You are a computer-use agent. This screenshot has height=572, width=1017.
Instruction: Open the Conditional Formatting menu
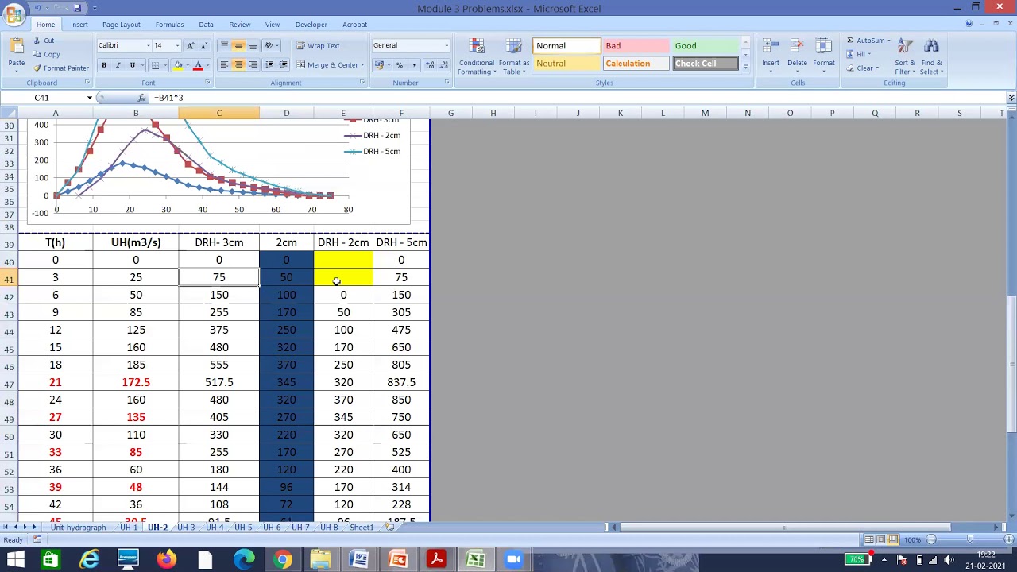477,56
